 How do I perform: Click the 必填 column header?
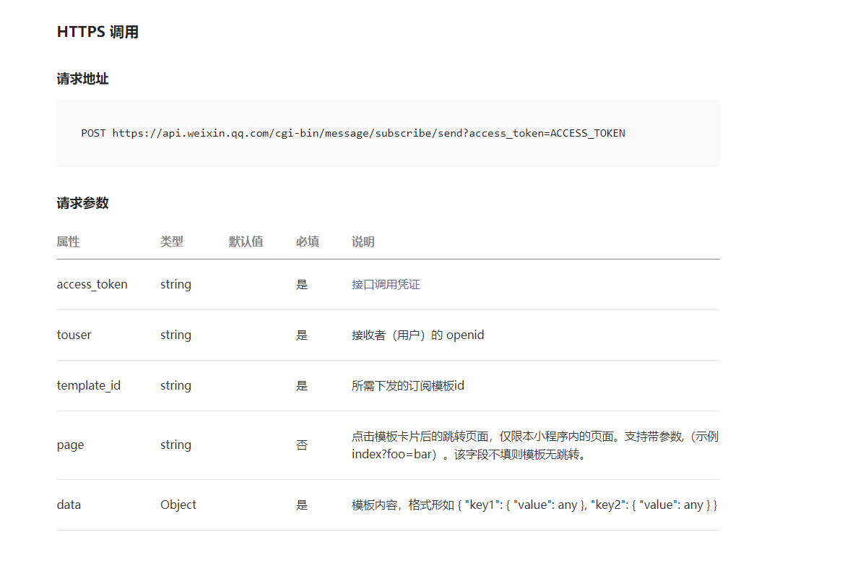tap(308, 241)
